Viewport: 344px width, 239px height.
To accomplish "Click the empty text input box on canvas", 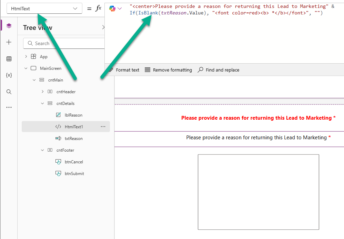I will pos(258,192).
